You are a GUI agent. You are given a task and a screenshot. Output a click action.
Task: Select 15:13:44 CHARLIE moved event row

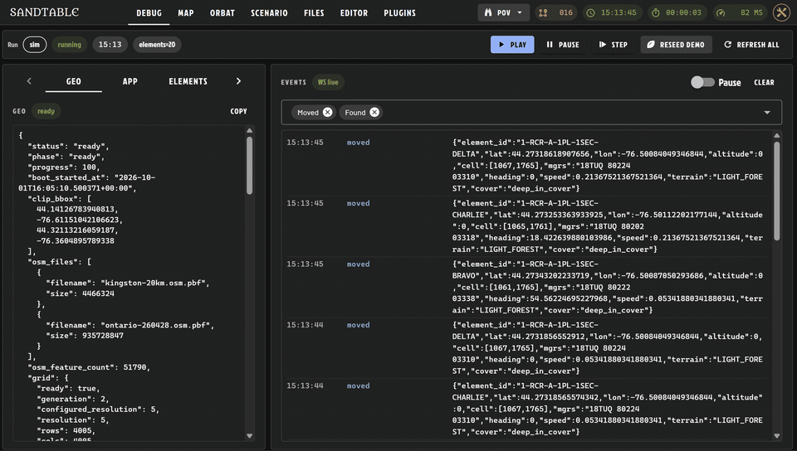pyautogui.click(x=525, y=409)
